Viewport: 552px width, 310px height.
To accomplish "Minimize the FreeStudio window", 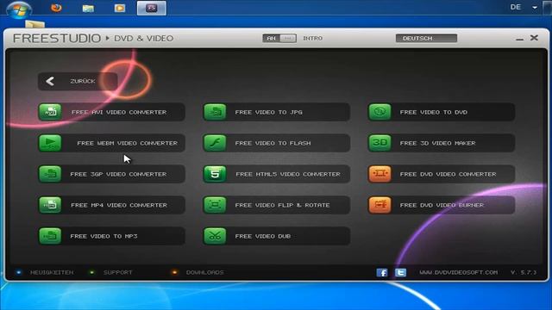I will coord(519,39).
